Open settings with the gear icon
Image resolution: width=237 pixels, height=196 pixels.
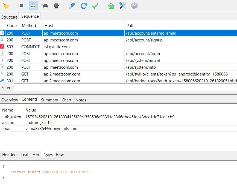134,6
